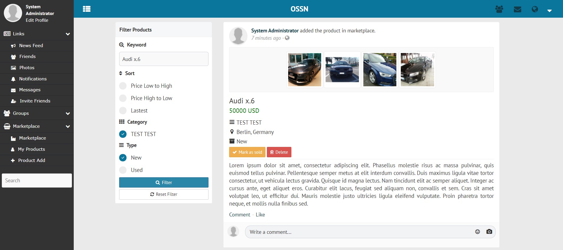Image resolution: width=563 pixels, height=250 pixels.
Task: Click the My Products person icon
Action: [13, 149]
